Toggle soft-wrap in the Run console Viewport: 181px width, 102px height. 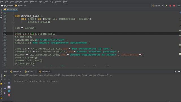[x=9, y=83]
